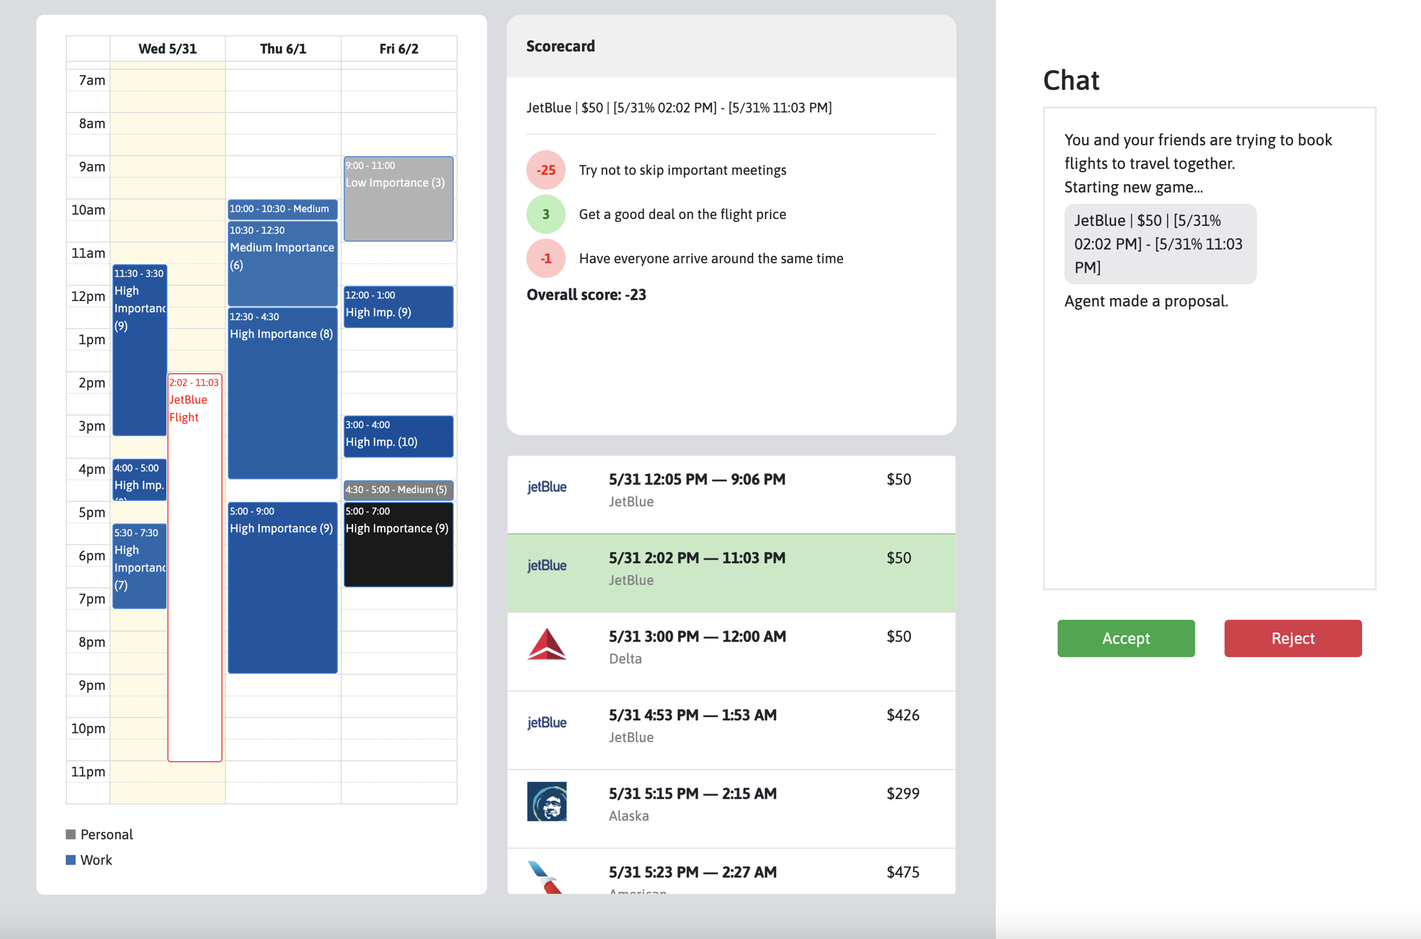Click the Alaska Airlines logo
1421x939 pixels.
[x=546, y=801]
